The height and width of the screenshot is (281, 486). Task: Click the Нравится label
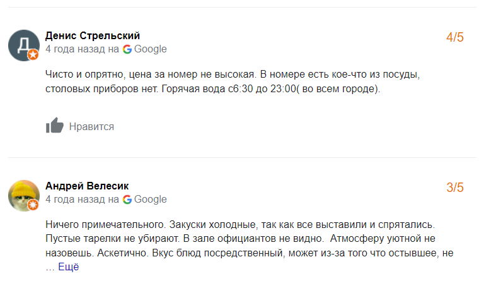point(91,126)
